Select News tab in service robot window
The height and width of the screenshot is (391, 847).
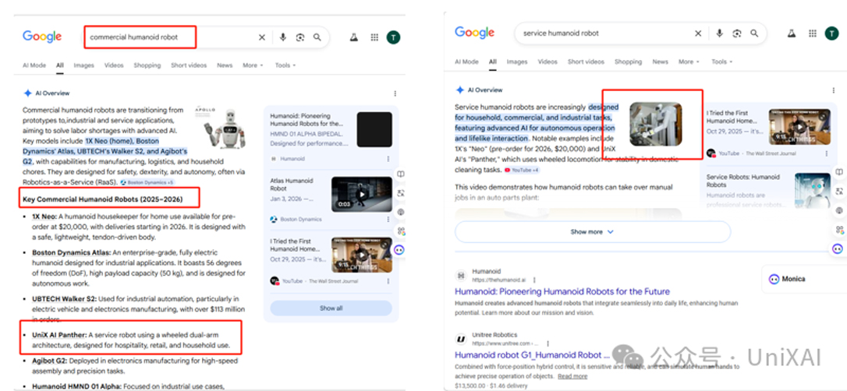click(660, 62)
